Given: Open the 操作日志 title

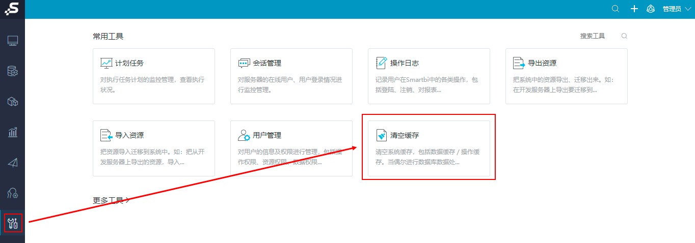Looking at the screenshot, I should click(405, 63).
